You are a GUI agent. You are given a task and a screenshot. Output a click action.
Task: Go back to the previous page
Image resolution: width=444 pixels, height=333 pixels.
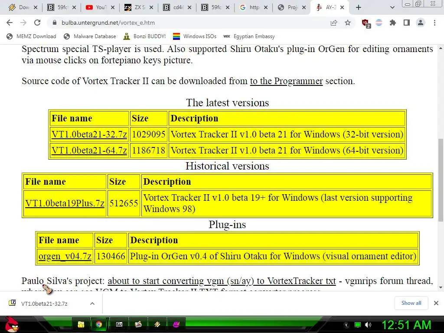coord(10,23)
